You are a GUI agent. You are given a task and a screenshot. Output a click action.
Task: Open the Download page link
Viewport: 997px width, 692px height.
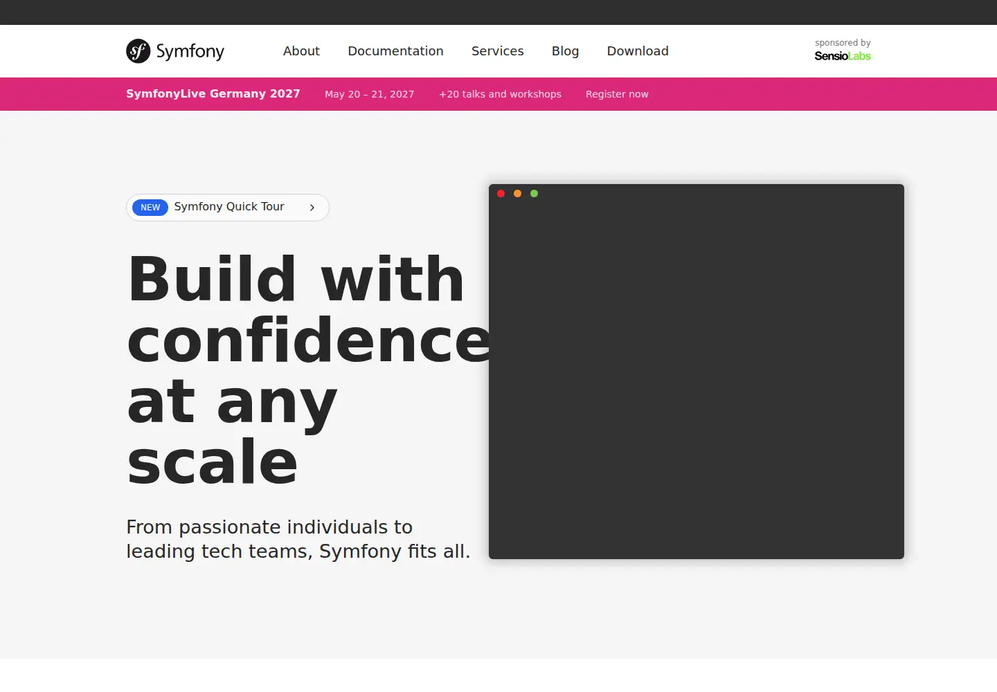[x=638, y=51]
